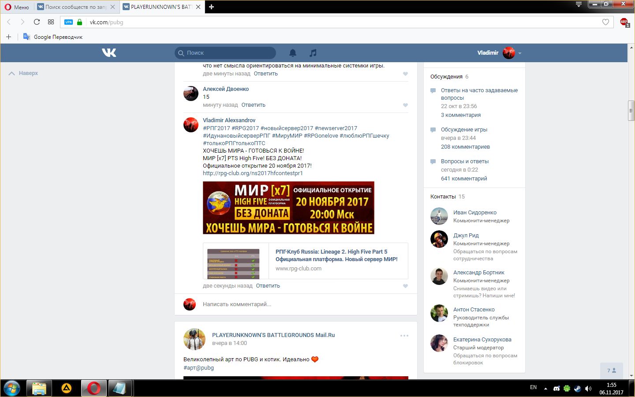Open the notifications bell icon

293,53
